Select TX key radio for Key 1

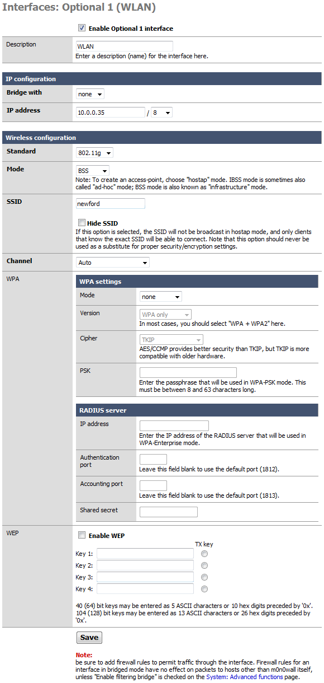click(x=204, y=554)
